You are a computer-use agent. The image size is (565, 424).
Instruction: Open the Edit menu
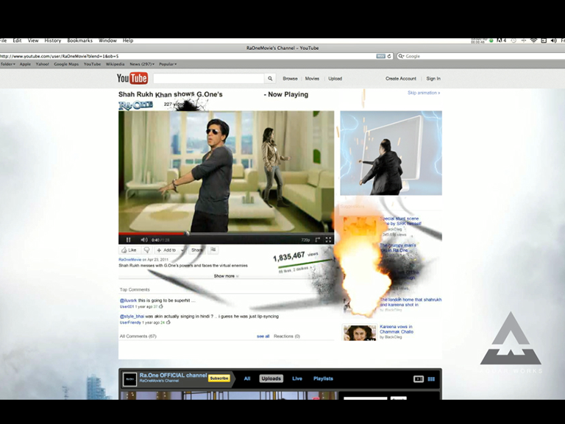click(18, 40)
